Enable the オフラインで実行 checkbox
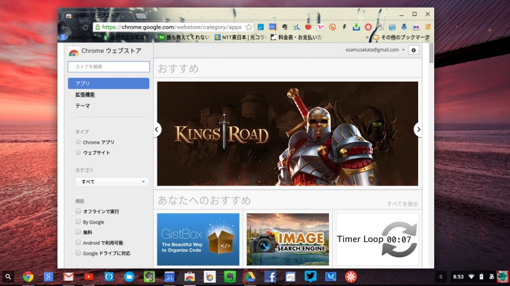 click(78, 211)
